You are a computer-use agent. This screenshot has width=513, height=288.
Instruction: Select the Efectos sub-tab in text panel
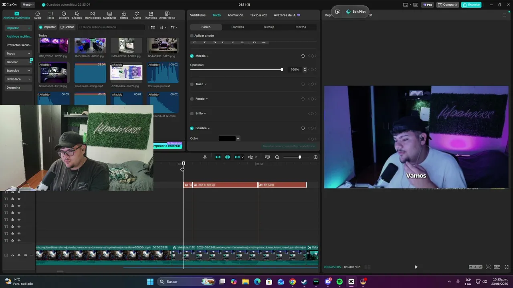click(x=301, y=27)
